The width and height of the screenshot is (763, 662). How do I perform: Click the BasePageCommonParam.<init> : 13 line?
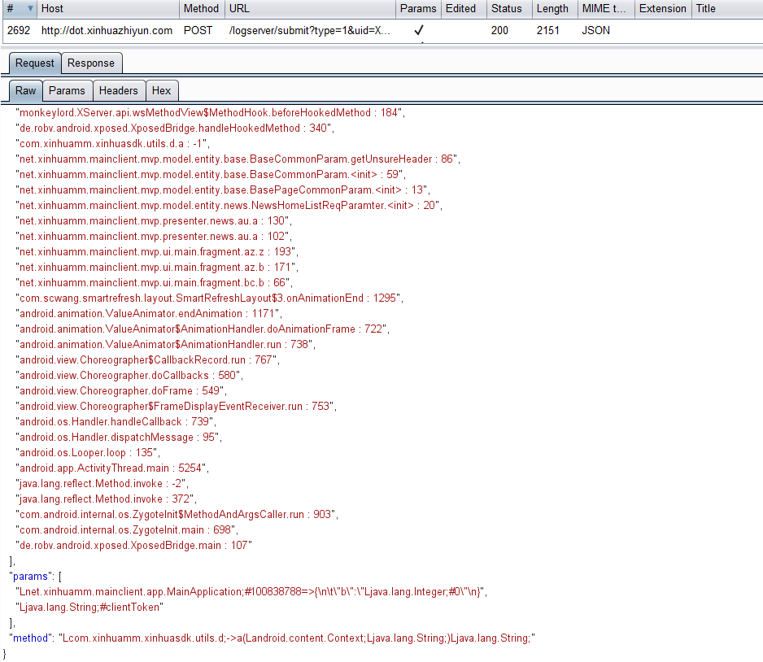(x=223, y=190)
